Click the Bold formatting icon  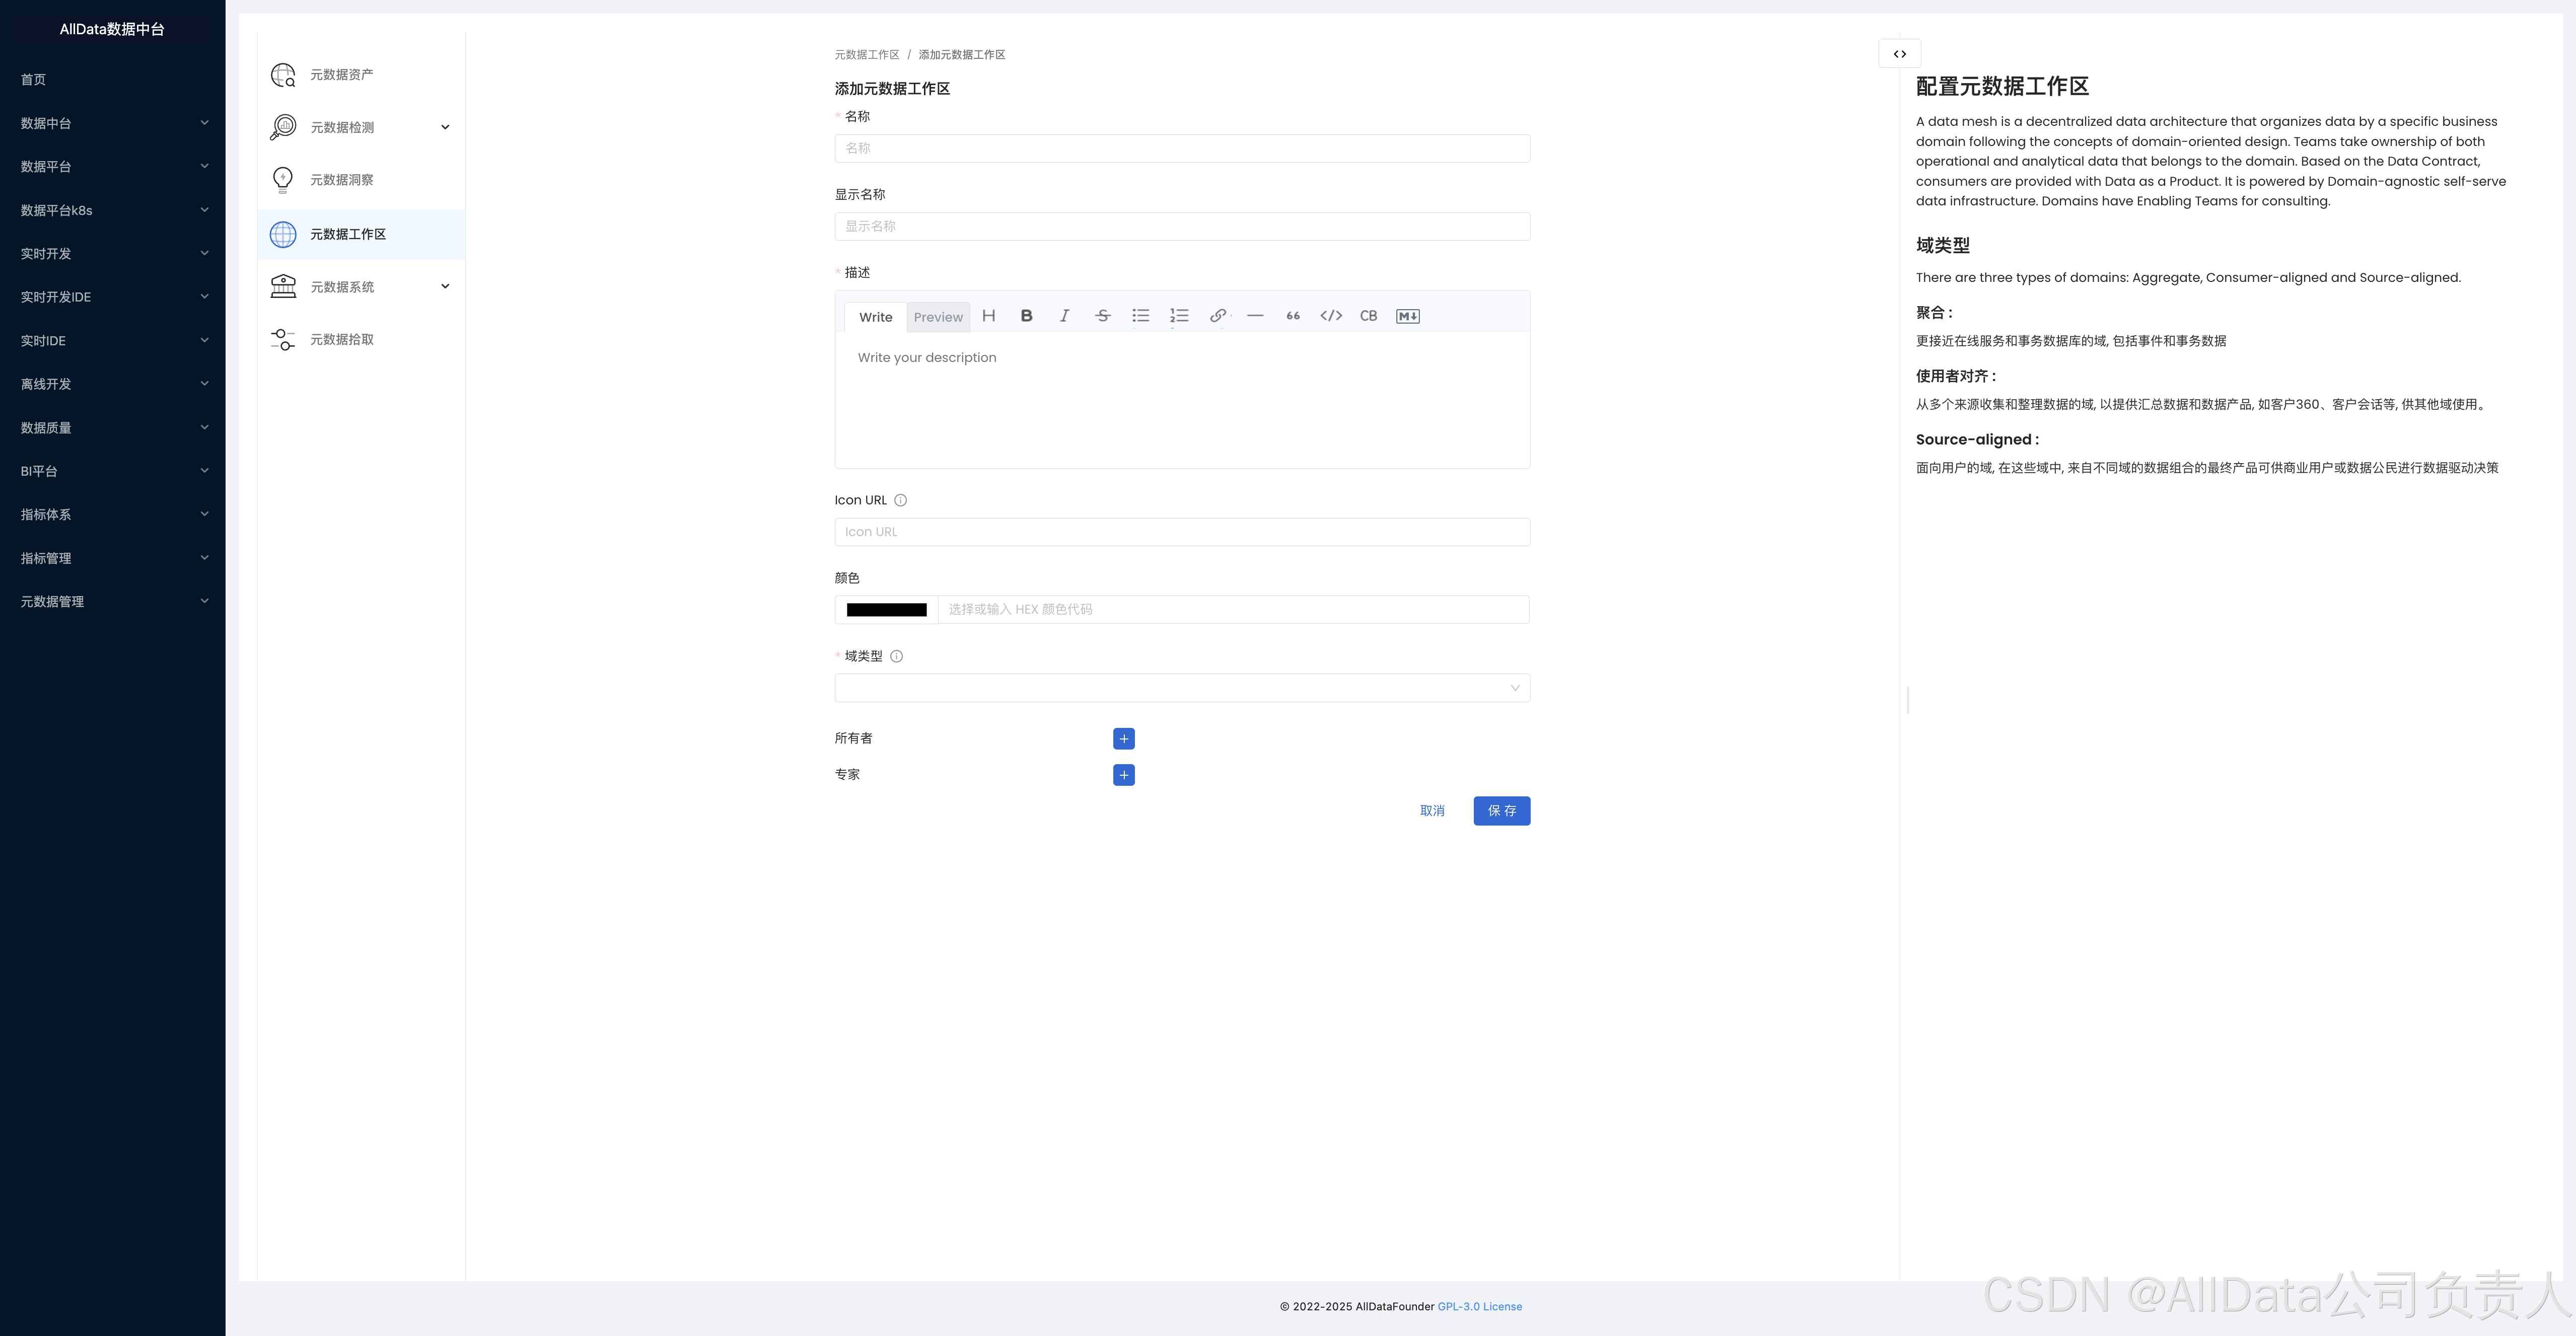[1026, 316]
